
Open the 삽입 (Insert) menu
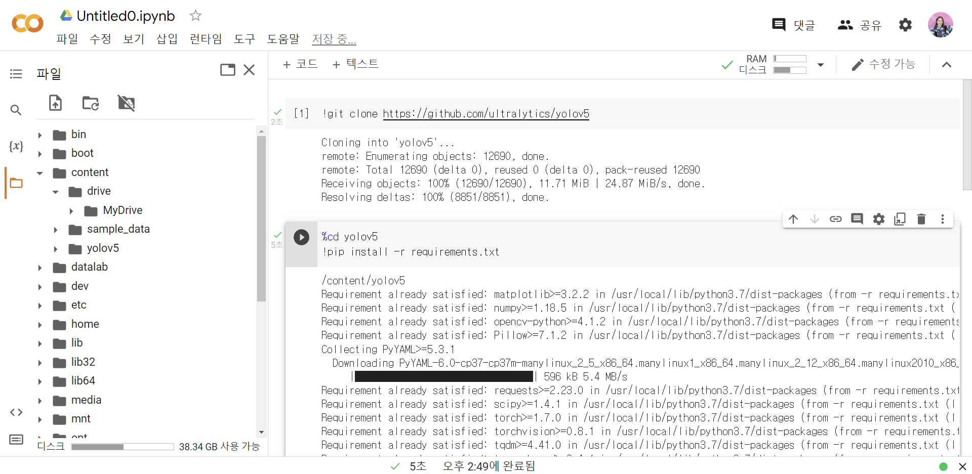click(167, 39)
